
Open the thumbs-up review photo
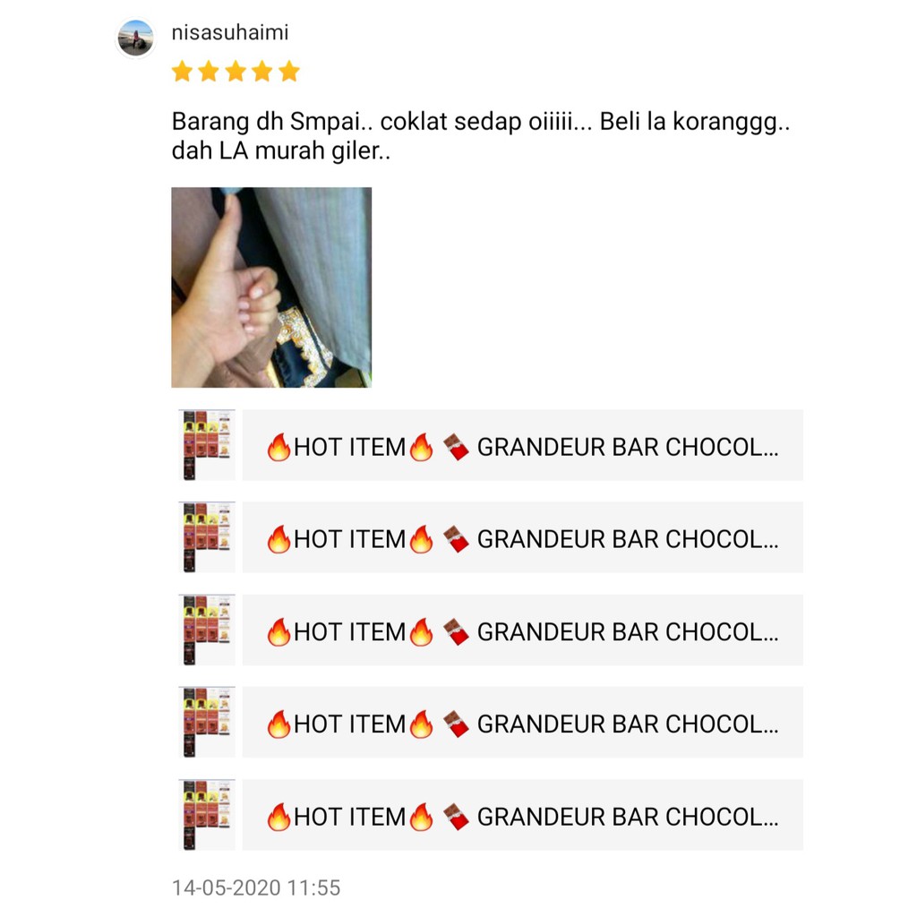coord(271,287)
